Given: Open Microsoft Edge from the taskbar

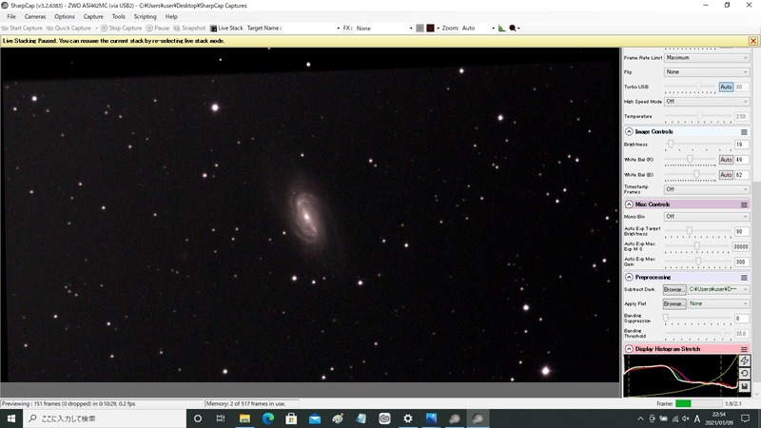Looking at the screenshot, I should (268, 418).
